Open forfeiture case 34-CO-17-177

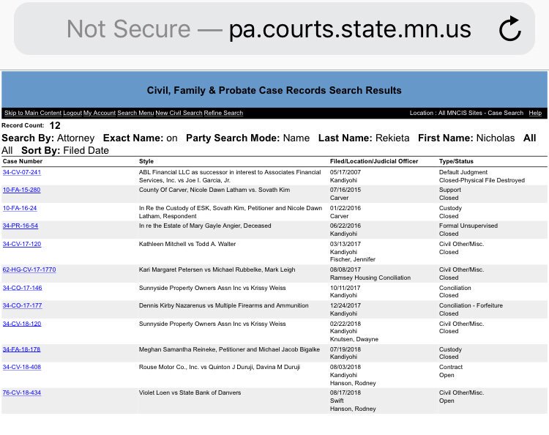point(23,305)
